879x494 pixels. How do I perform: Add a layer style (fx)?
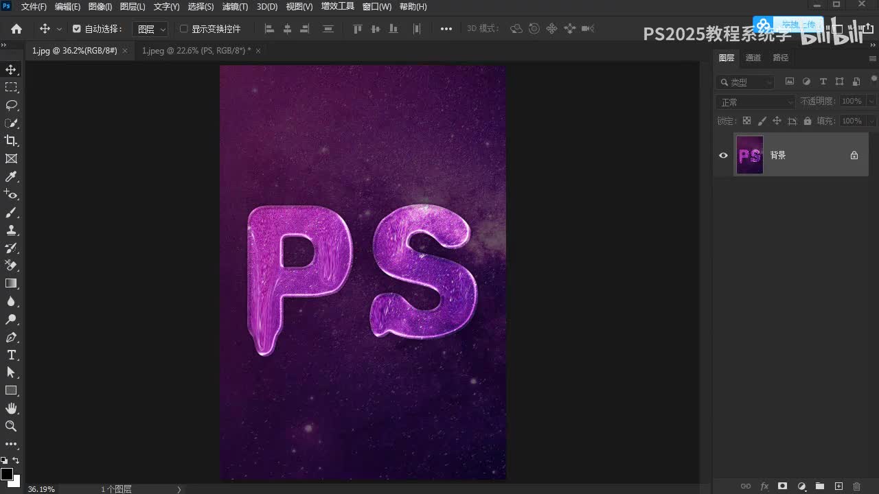pyautogui.click(x=764, y=486)
